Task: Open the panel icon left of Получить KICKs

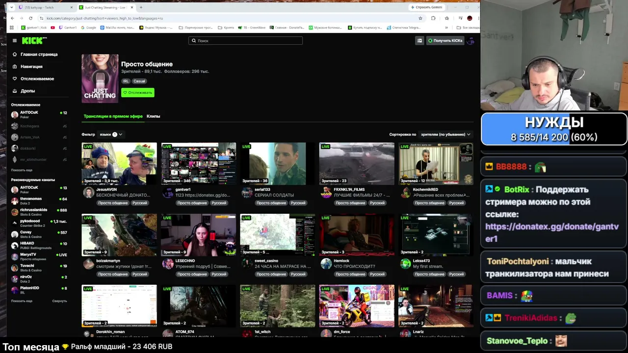Action: pos(419,41)
